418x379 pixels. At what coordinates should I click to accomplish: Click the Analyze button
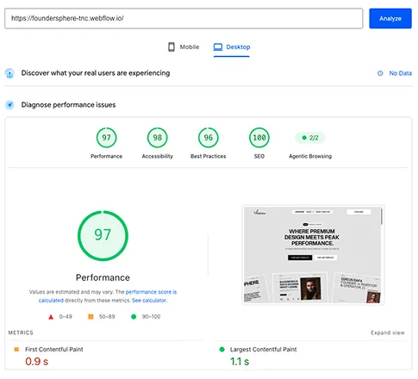[x=390, y=18]
